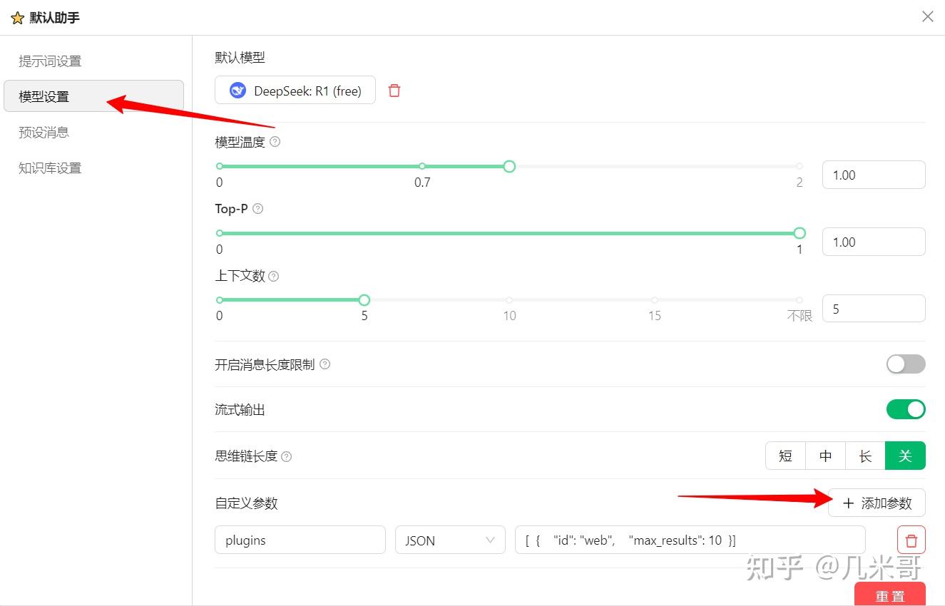Click the Top-P slider handle
Viewport: 945px width, 606px height.
[800, 233]
